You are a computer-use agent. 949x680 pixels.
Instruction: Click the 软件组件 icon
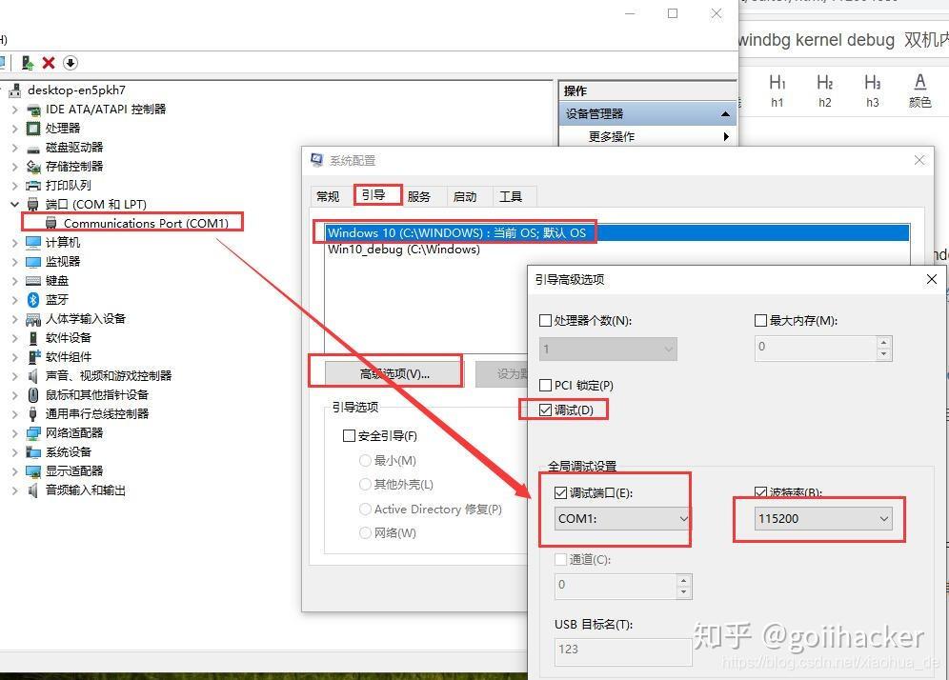[x=33, y=357]
